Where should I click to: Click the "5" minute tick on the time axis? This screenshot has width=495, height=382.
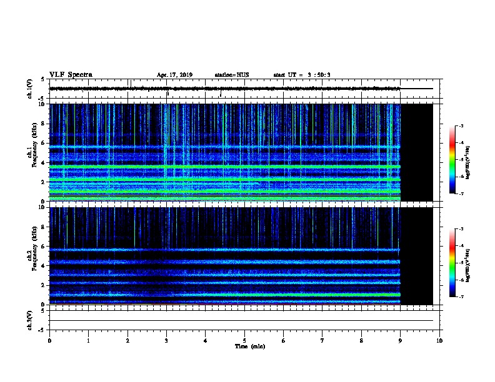click(244, 341)
